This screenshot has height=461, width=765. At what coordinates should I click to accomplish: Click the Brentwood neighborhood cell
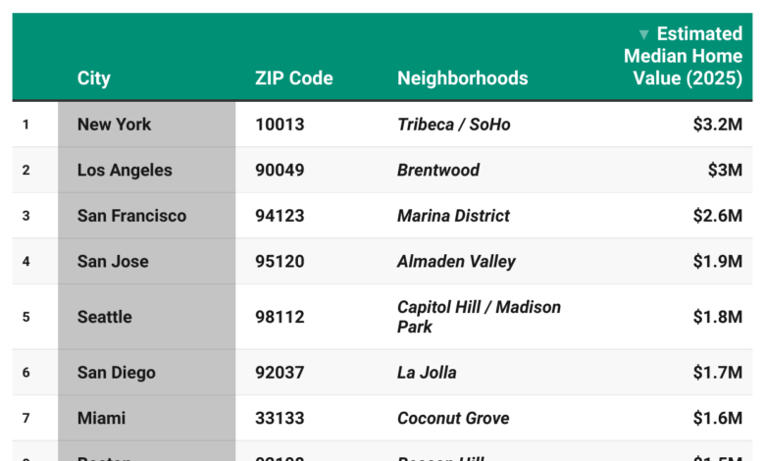[438, 170]
